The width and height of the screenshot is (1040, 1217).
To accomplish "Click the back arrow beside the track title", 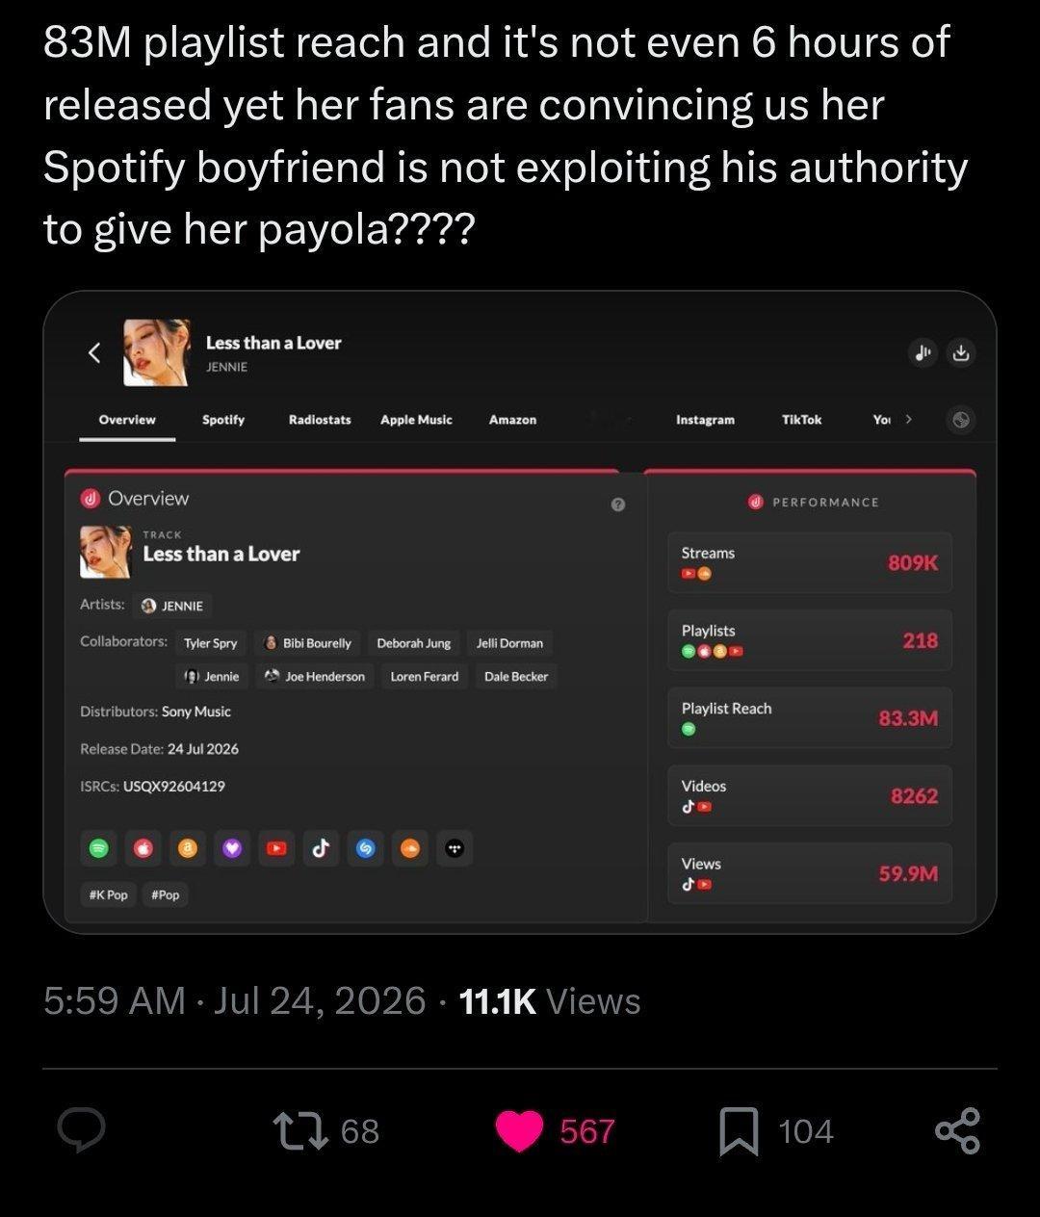I will (x=94, y=353).
